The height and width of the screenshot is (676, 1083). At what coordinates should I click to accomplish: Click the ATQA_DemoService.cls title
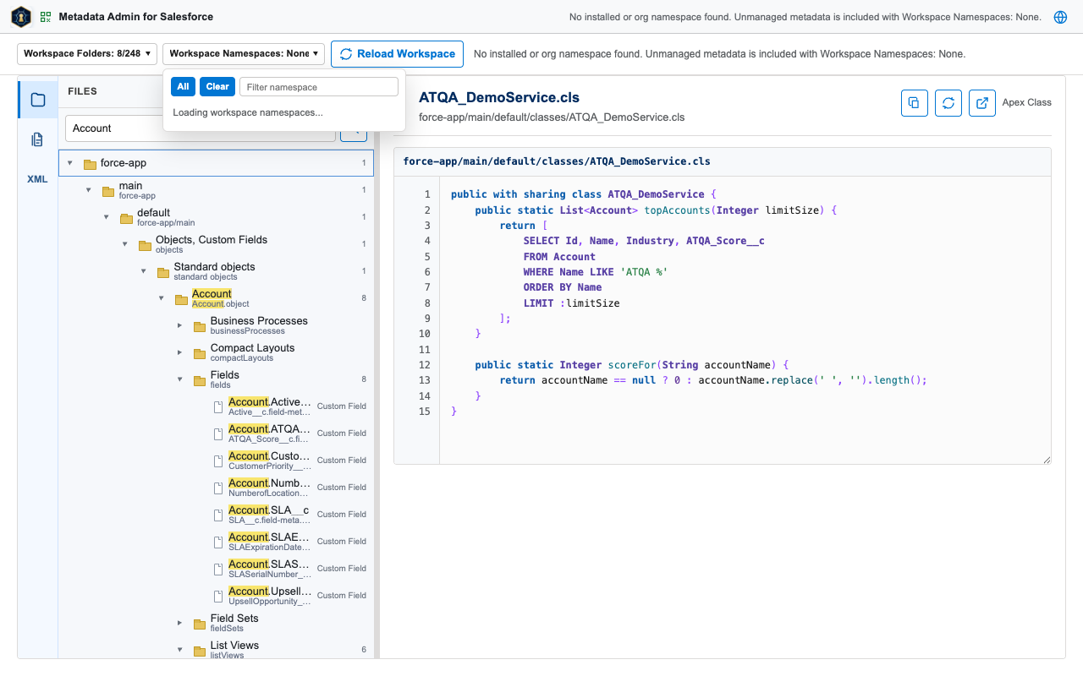pos(499,97)
